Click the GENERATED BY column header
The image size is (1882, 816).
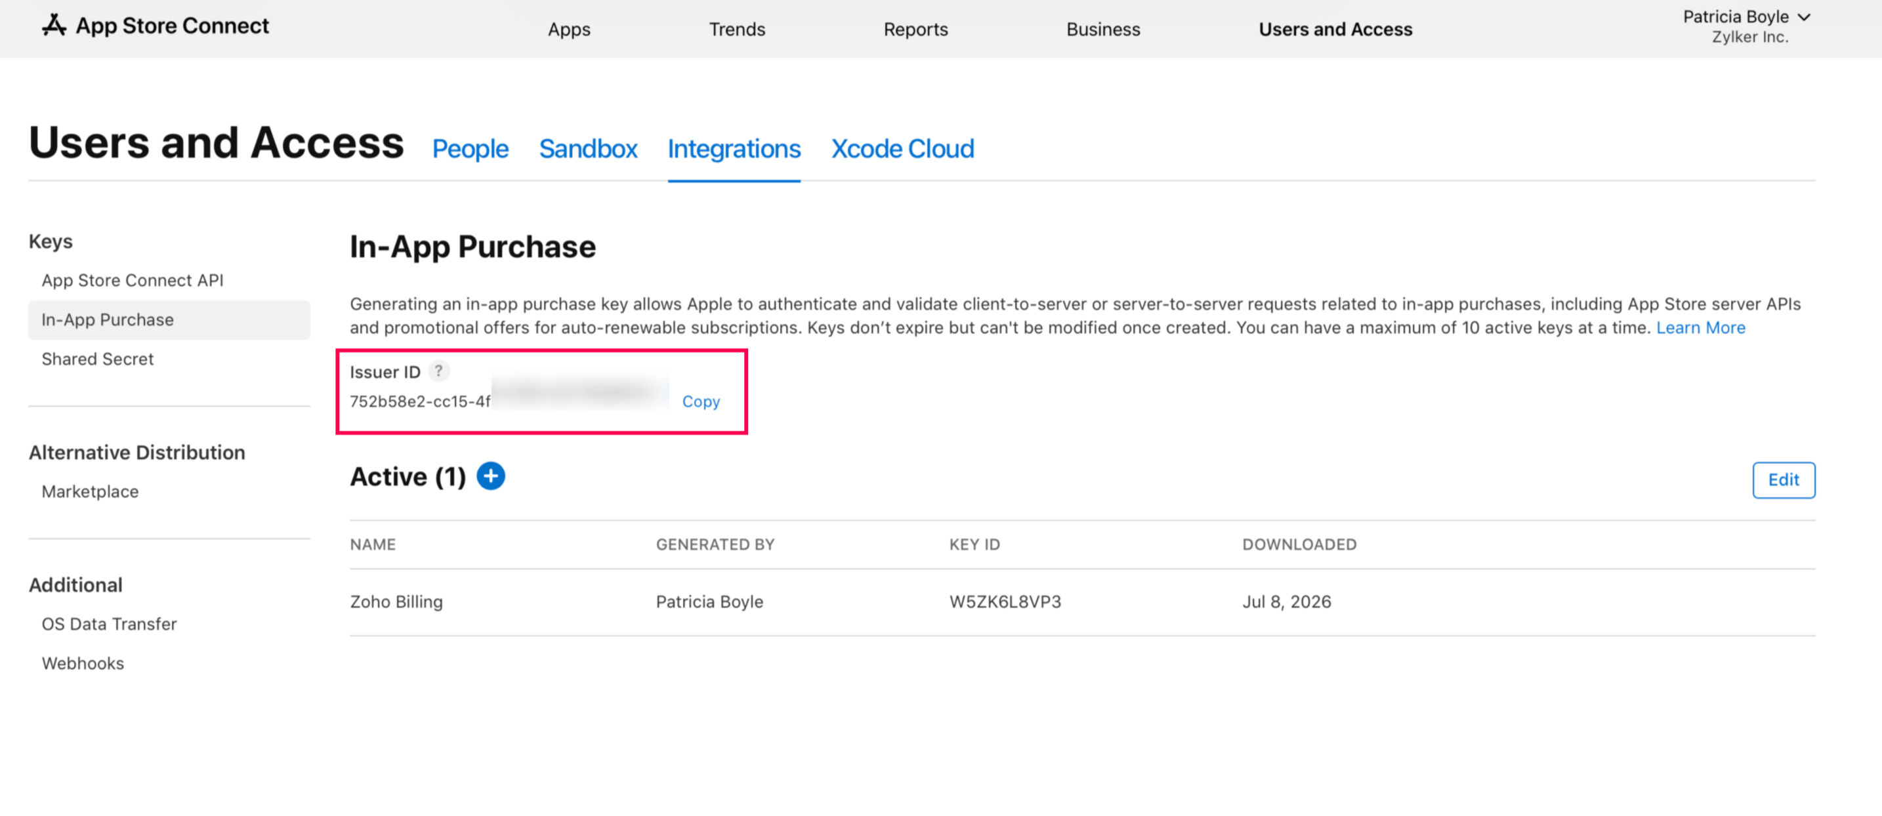(715, 545)
